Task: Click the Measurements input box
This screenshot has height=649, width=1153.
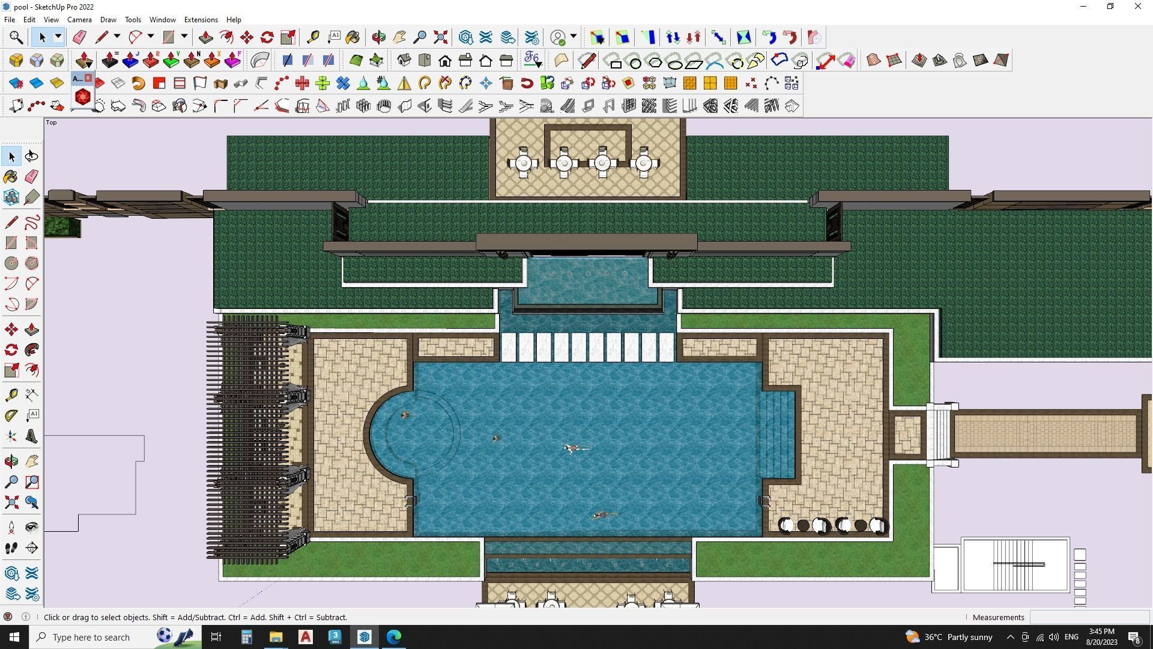Action: click(x=1089, y=617)
